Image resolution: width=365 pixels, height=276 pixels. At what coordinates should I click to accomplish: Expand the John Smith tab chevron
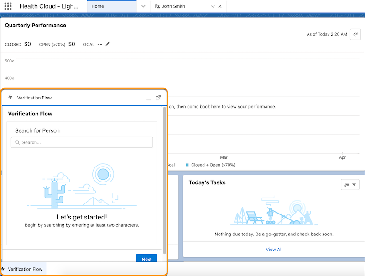(x=213, y=6)
